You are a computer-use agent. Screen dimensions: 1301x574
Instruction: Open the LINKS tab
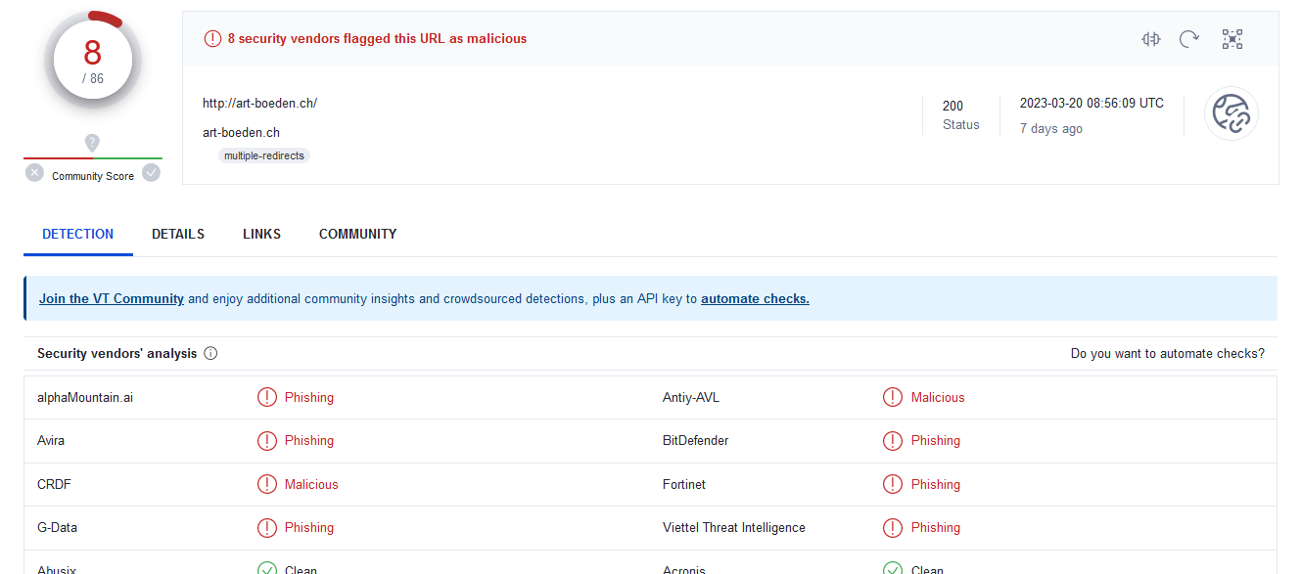pos(261,235)
